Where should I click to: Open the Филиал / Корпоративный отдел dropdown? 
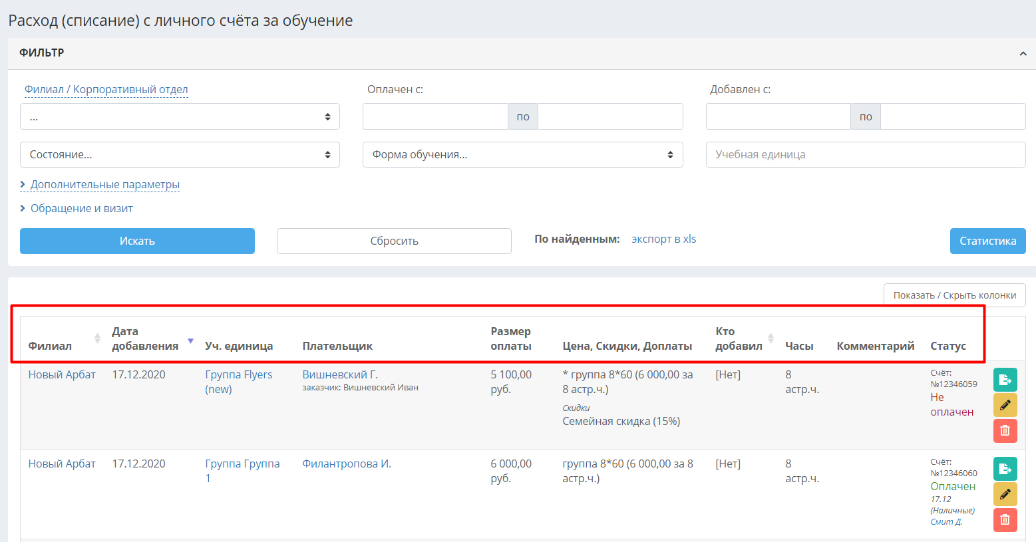click(x=180, y=116)
